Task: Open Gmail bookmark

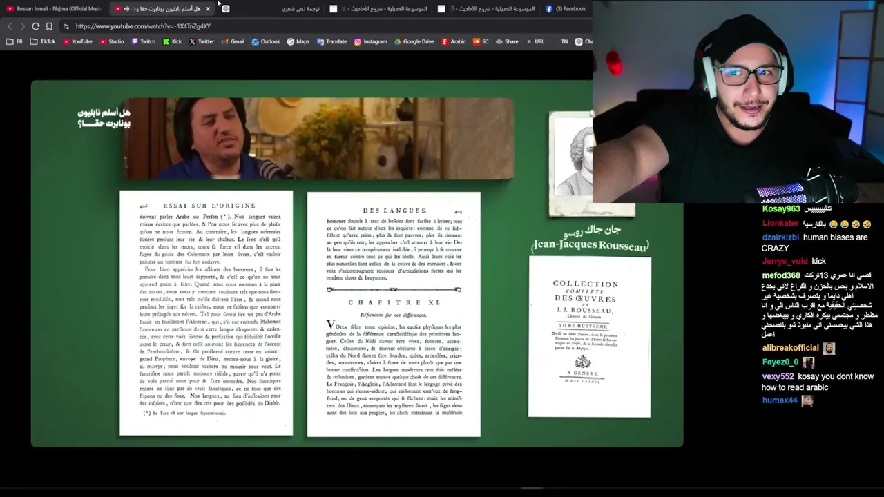Action: (x=233, y=41)
